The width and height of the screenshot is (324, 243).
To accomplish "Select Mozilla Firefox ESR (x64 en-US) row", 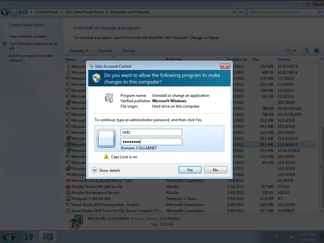I will 190,187.
